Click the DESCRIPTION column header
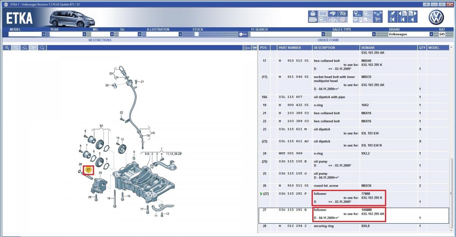The height and width of the screenshot is (237, 456). (x=336, y=48)
